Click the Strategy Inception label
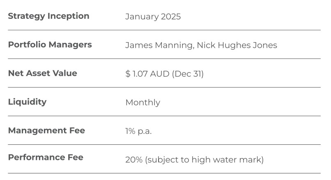331x180 pixels. coord(48,16)
